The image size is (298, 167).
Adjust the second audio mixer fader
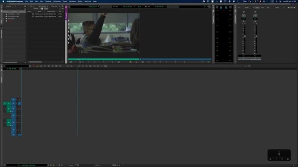(x=257, y=36)
